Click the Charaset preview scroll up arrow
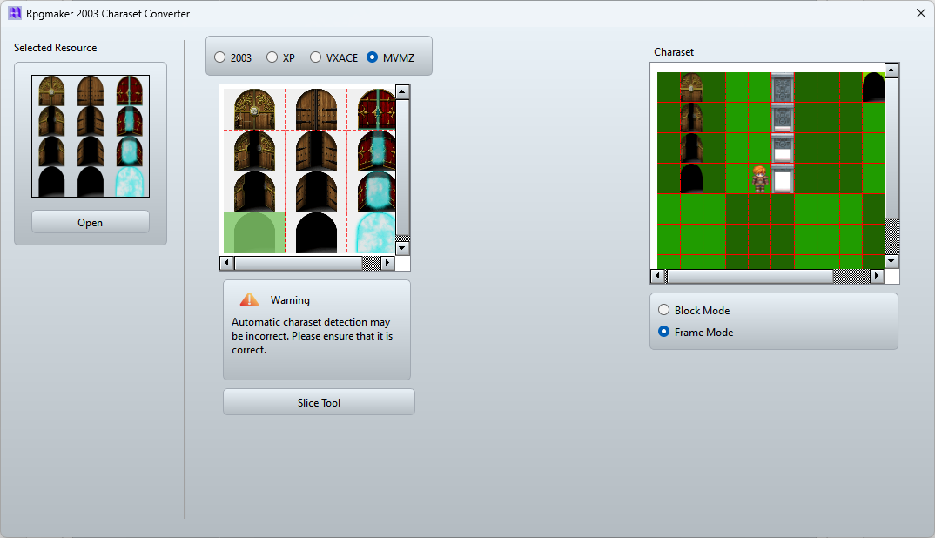The image size is (935, 538). (891, 71)
